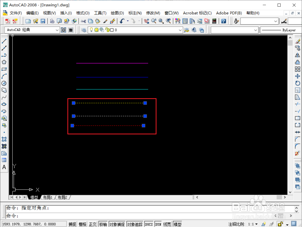Open the Layer Properties Manager icon
The image size is (302, 227).
click(84, 30)
